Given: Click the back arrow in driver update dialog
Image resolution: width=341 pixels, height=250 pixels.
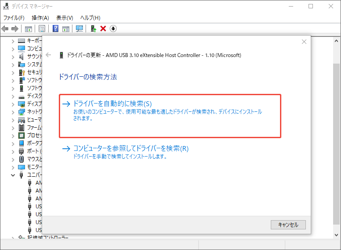Looking at the screenshot, I should 48,55.
